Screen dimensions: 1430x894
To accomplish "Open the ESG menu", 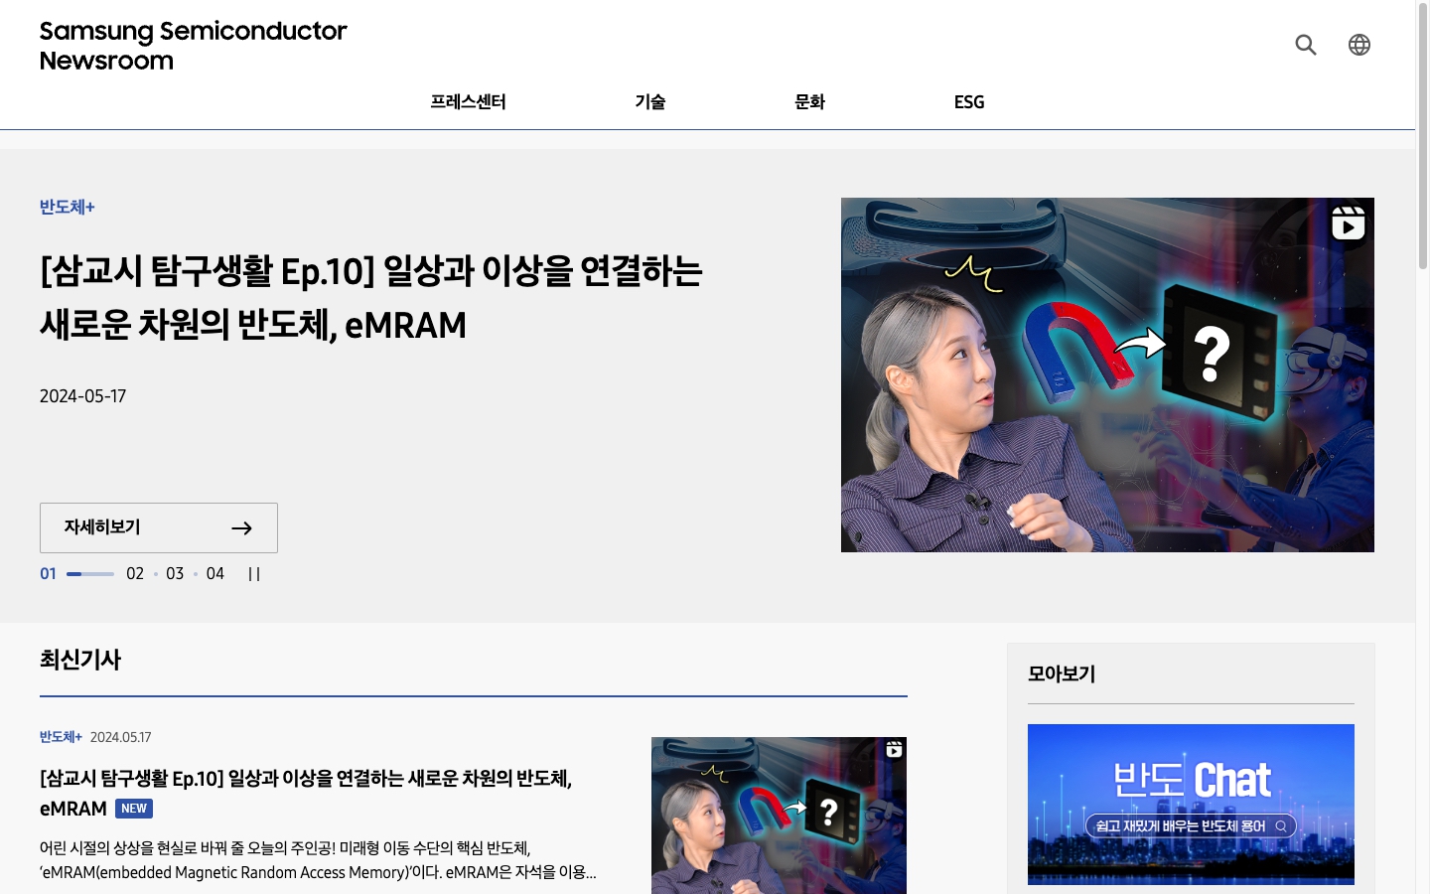I will [969, 101].
